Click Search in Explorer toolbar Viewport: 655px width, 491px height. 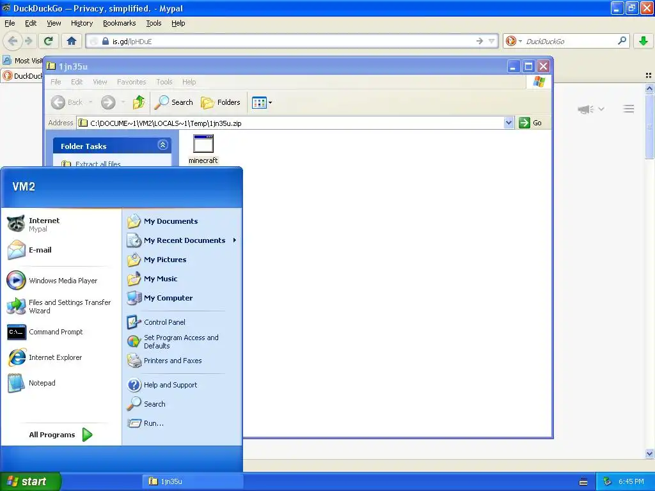[174, 102]
